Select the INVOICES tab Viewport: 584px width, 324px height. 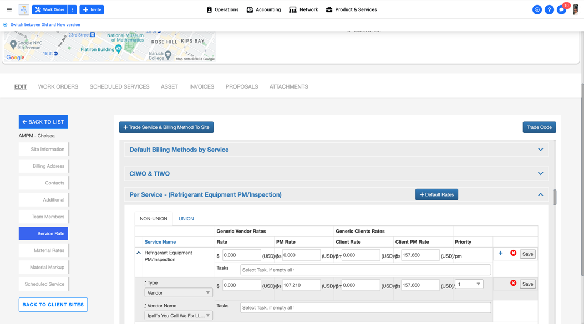[201, 86]
